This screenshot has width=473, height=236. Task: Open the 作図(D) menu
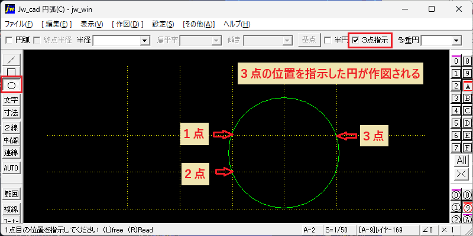127,24
